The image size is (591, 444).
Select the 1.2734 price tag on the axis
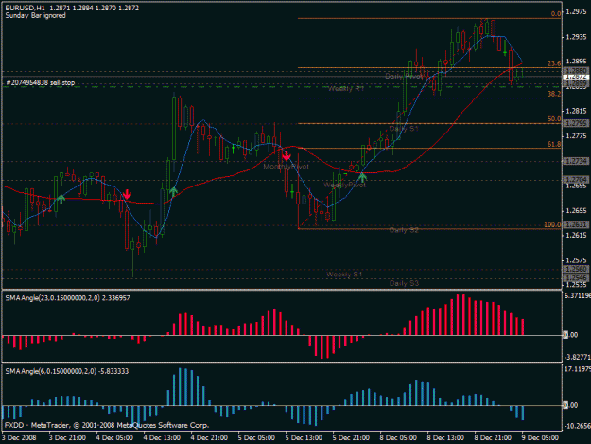point(576,162)
